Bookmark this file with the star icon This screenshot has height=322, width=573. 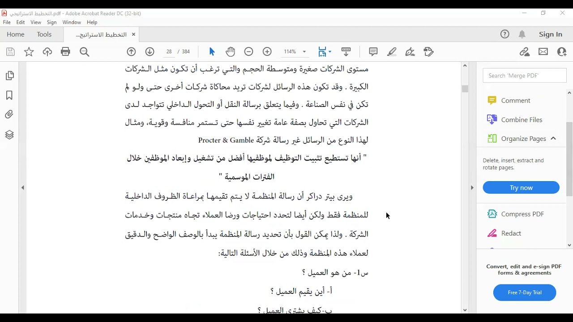29,52
